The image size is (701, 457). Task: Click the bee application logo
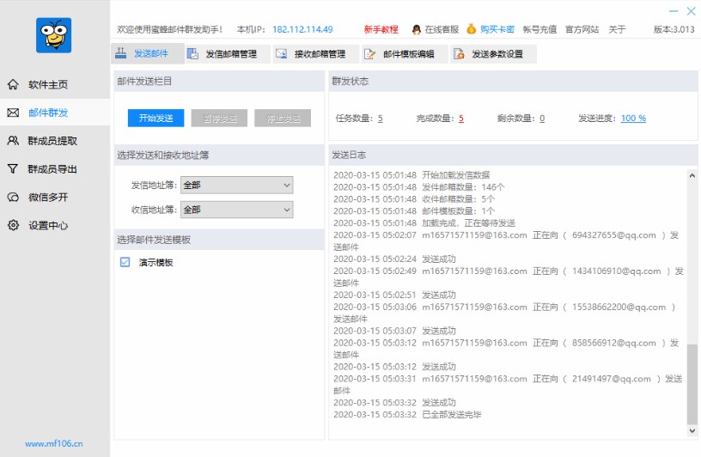(x=53, y=35)
